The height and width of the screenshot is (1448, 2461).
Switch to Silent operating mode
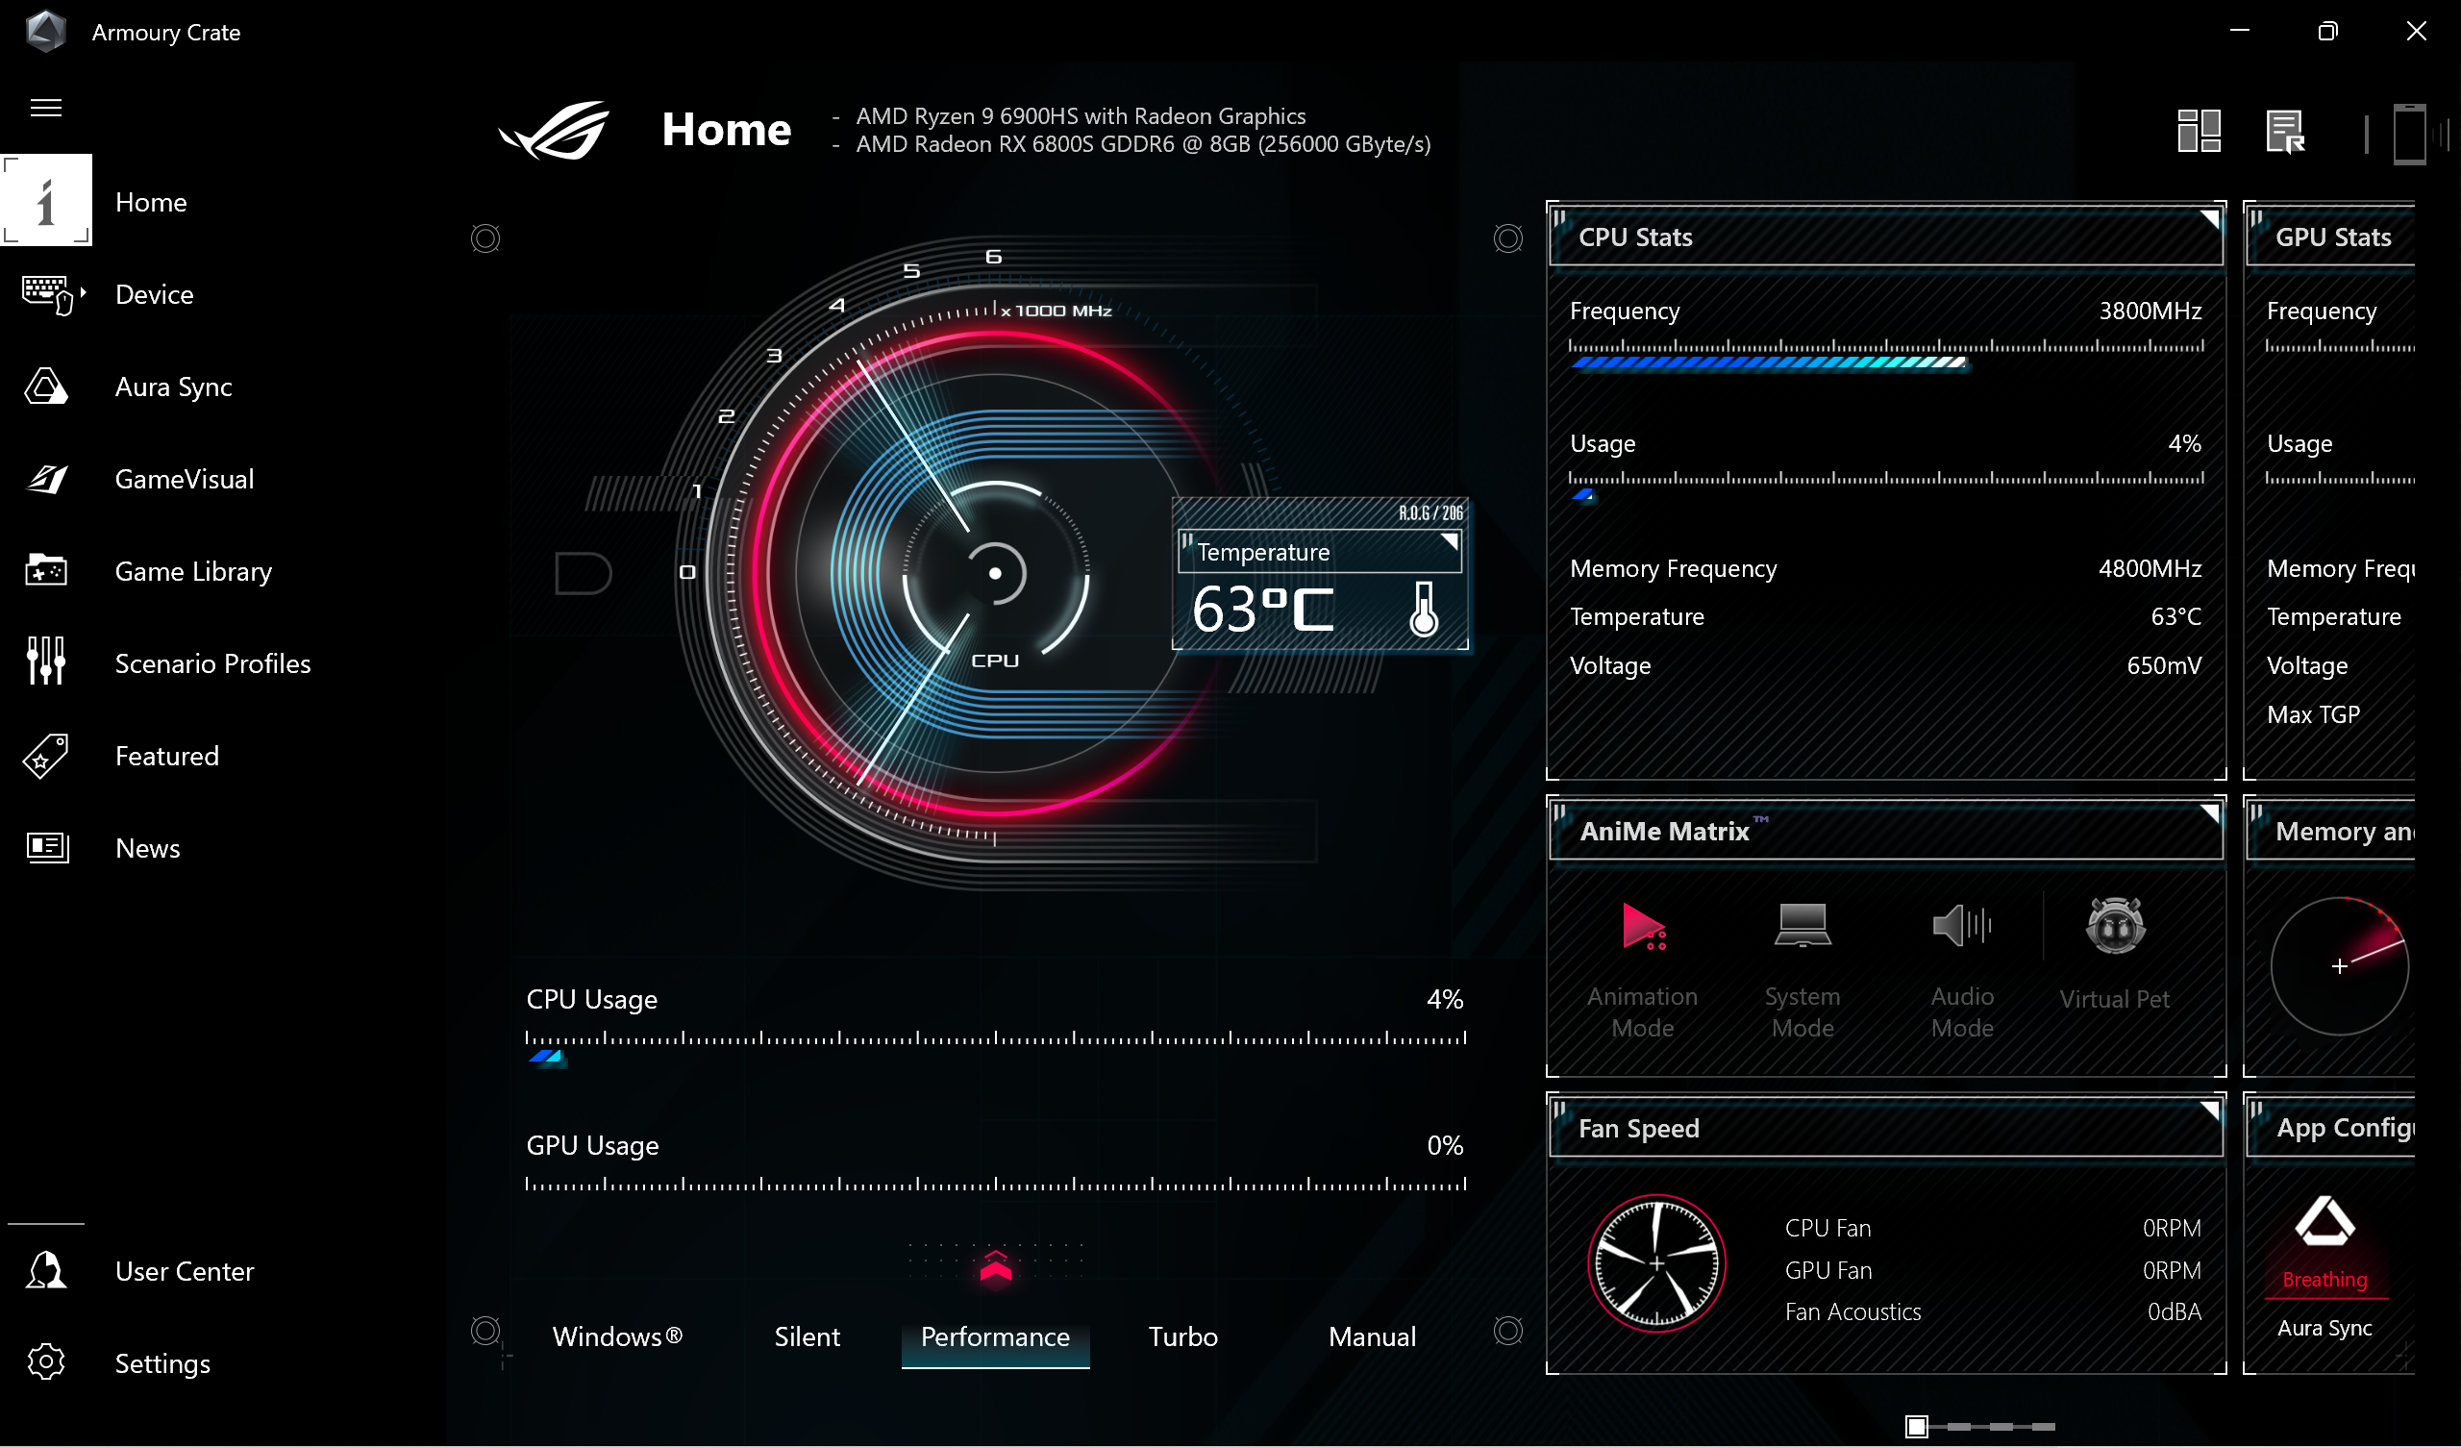(x=807, y=1336)
